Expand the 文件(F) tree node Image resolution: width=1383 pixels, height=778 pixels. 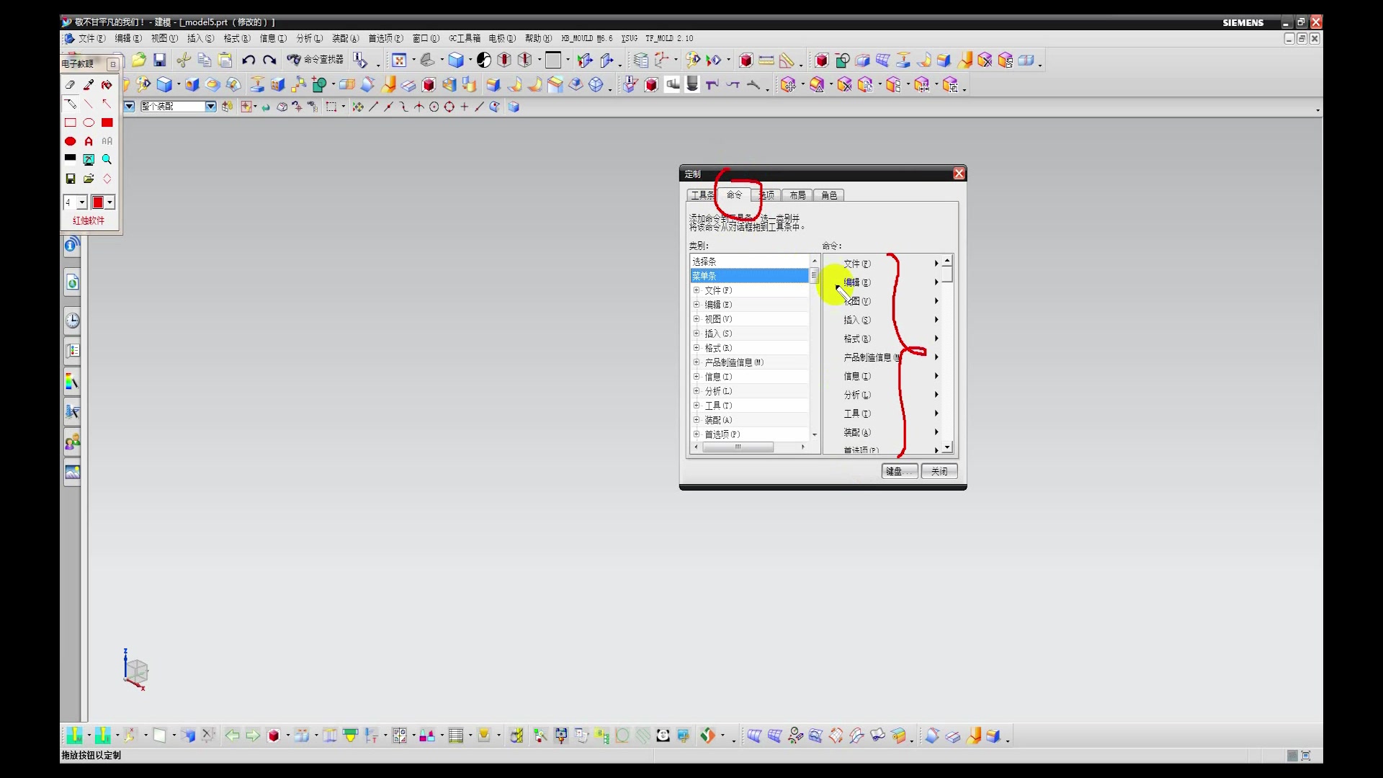pyautogui.click(x=697, y=290)
